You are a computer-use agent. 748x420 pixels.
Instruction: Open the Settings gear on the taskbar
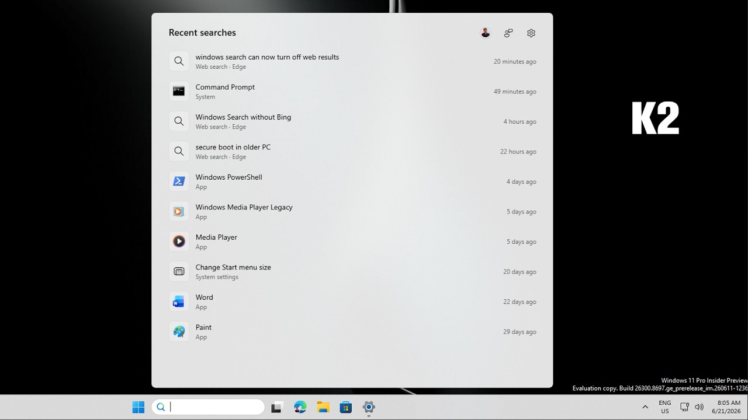coord(369,407)
